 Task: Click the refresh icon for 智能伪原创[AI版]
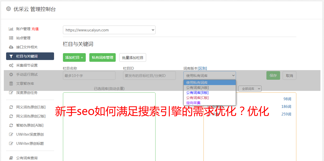11,125
